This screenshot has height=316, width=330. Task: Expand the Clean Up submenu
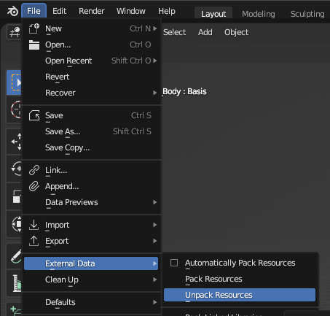click(91, 280)
